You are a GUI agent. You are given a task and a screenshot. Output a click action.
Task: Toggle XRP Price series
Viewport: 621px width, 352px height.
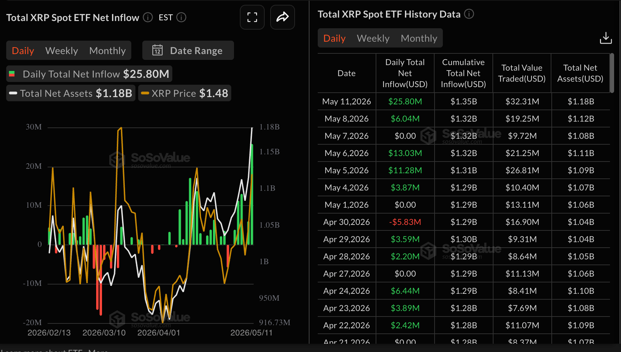tap(185, 93)
